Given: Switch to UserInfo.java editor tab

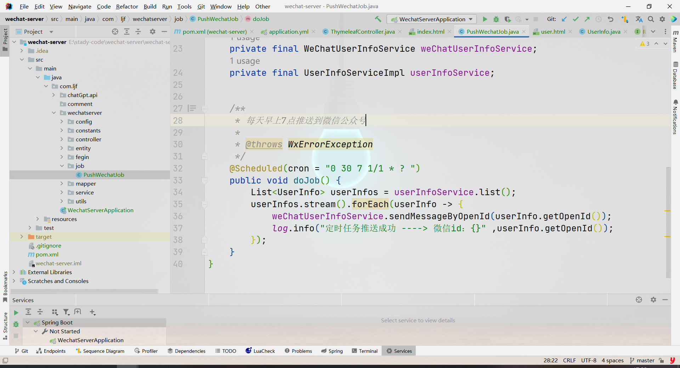Looking at the screenshot, I should click(x=603, y=32).
